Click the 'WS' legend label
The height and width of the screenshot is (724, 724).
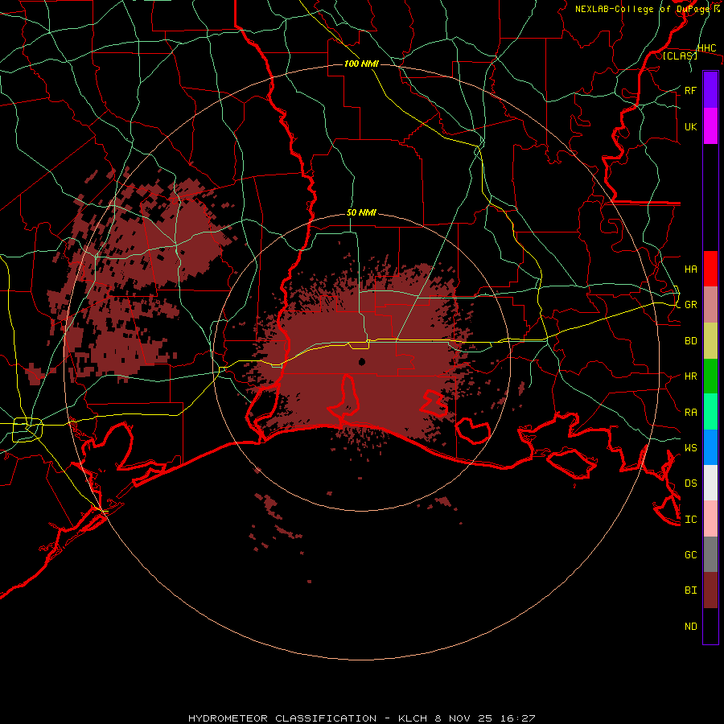(690, 448)
